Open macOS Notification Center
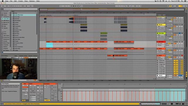This screenshot has width=188, height=106. (185, 1)
